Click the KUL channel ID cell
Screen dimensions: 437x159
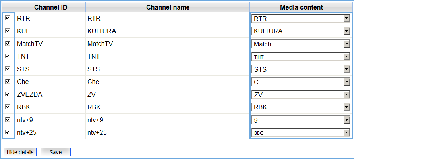[x=50, y=31]
